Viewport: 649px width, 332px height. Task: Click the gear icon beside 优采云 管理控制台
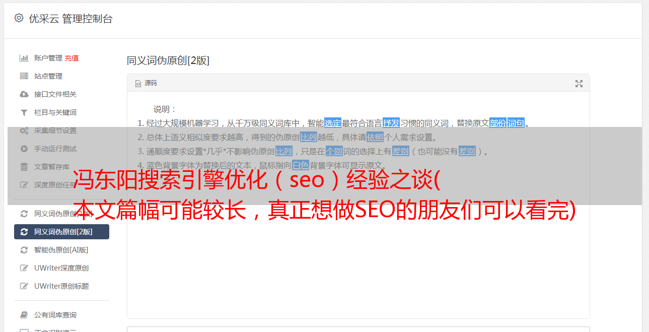19,18
